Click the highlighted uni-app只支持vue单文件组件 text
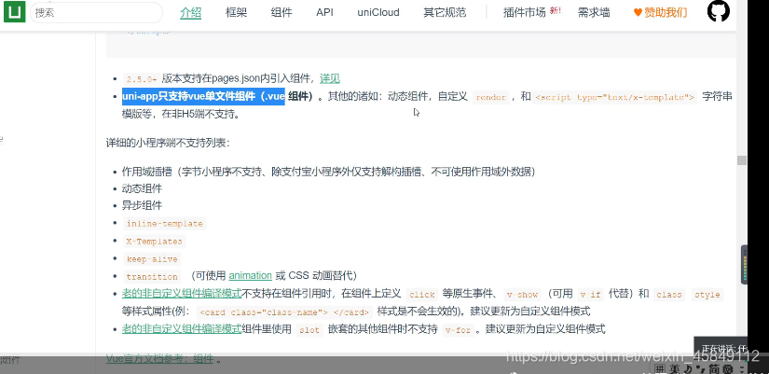This screenshot has height=374, width=769. click(x=203, y=97)
